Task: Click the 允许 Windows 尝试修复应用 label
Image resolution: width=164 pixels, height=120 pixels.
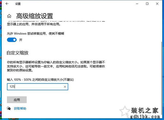Action: pyautogui.click(x=35, y=33)
